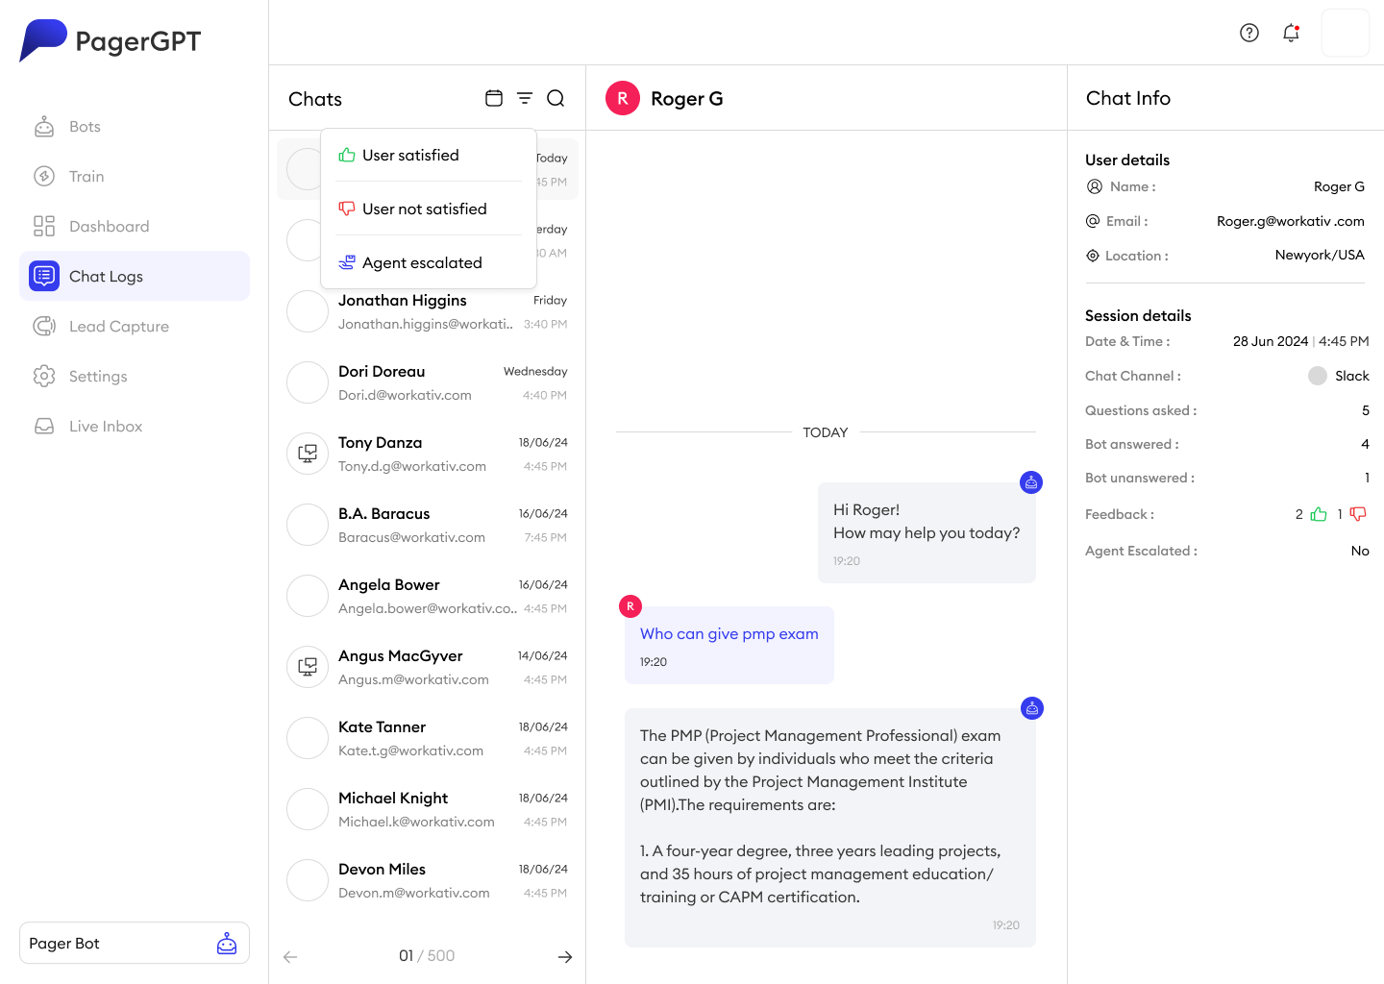Screen dimensions: 1384x984
Task: Click the filter icon in Chats header
Action: 525,98
